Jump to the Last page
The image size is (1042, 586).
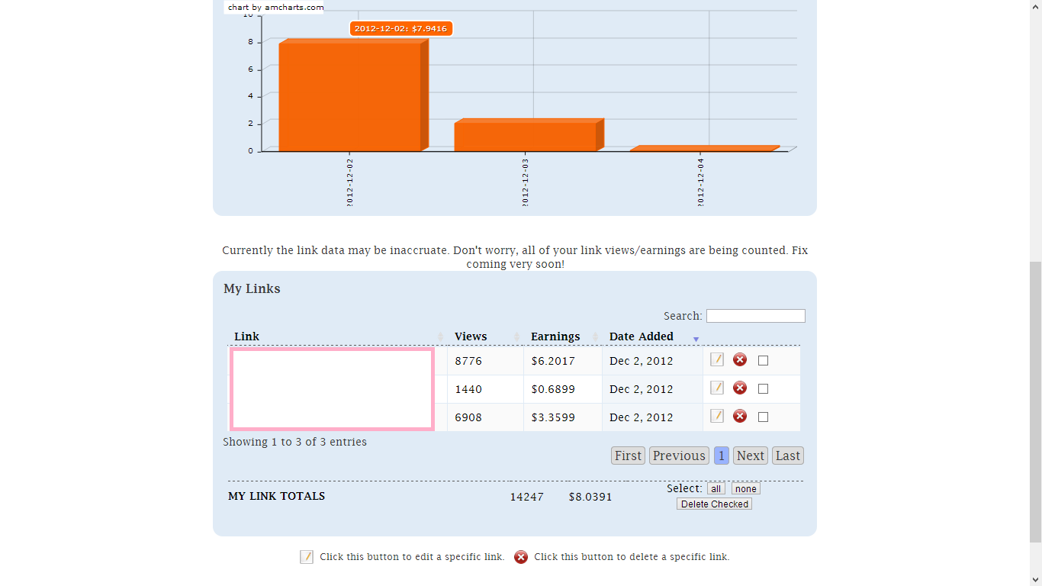[788, 456]
